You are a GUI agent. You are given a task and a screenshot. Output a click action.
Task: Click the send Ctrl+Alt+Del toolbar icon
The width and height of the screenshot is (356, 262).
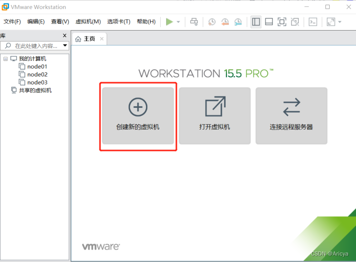(x=194, y=22)
